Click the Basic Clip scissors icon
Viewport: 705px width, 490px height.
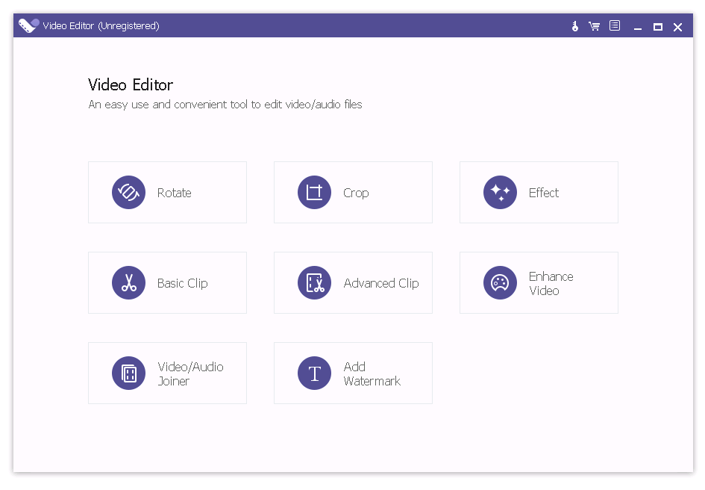[x=128, y=283]
